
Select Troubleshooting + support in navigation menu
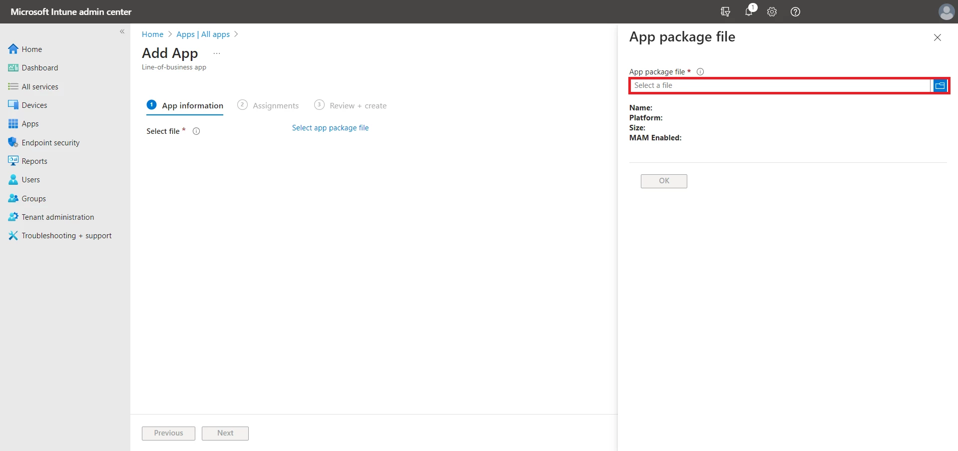pos(66,235)
